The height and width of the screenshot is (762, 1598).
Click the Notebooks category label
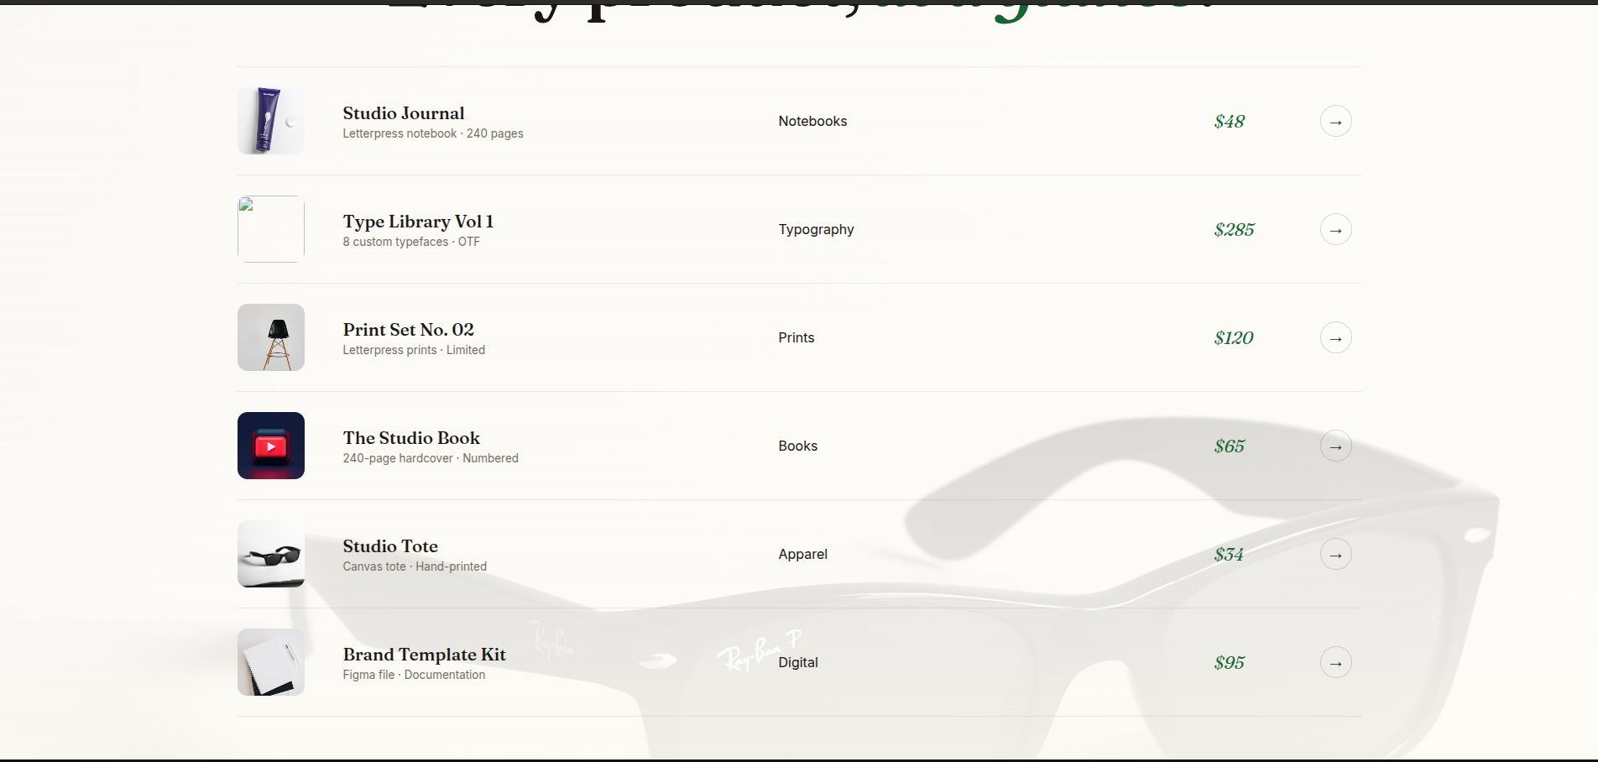[x=812, y=122]
